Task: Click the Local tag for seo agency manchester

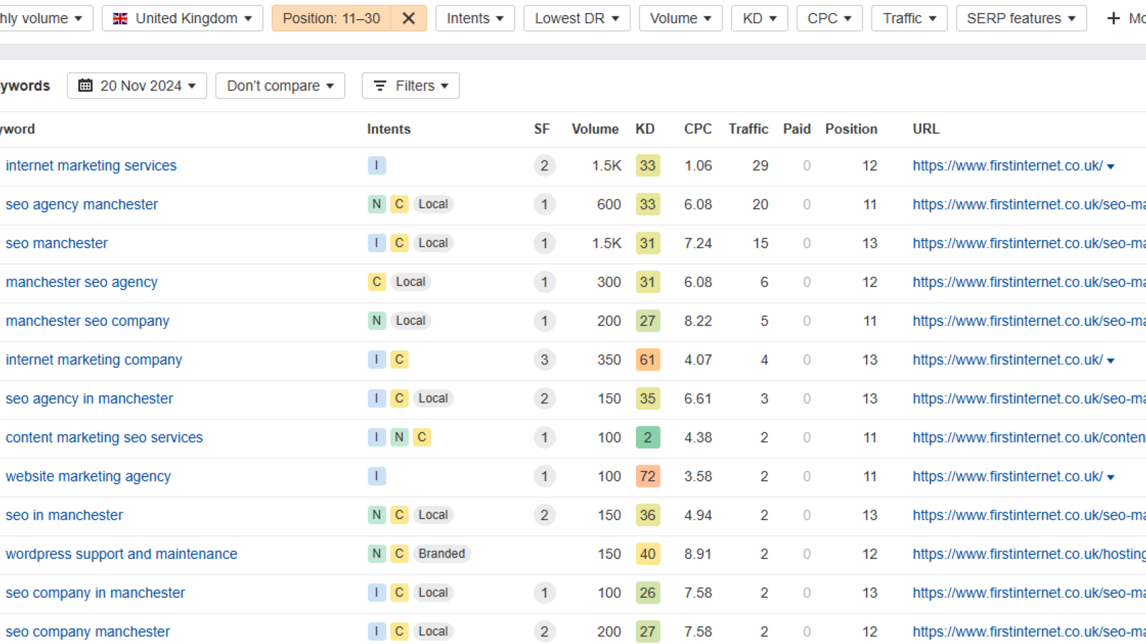Action: pos(433,204)
